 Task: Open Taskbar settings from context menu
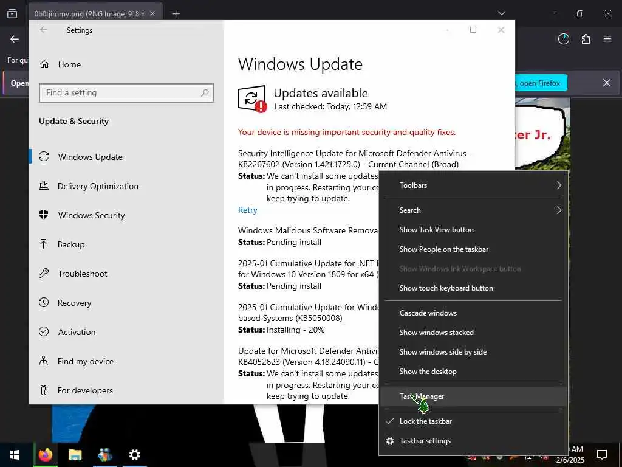click(x=473, y=441)
